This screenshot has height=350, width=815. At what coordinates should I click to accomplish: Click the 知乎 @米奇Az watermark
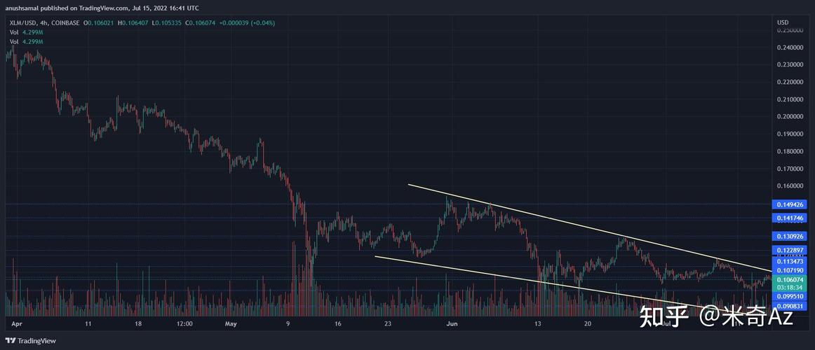pyautogui.click(x=715, y=317)
